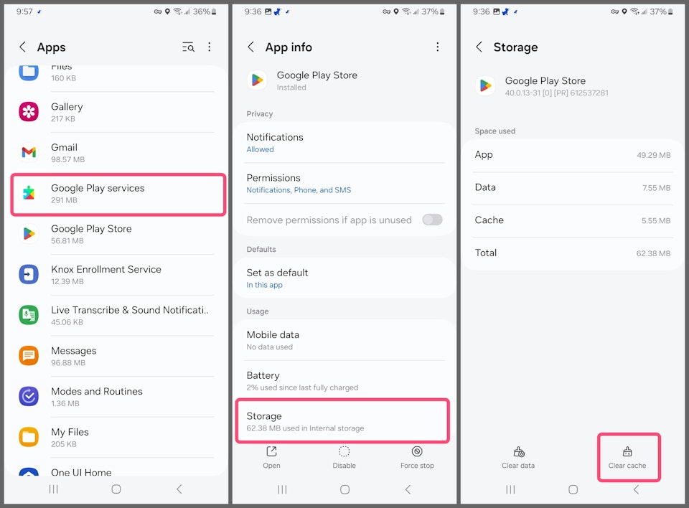Image resolution: width=689 pixels, height=508 pixels.
Task: Toggle Remove permissions if app is unused
Action: [432, 220]
